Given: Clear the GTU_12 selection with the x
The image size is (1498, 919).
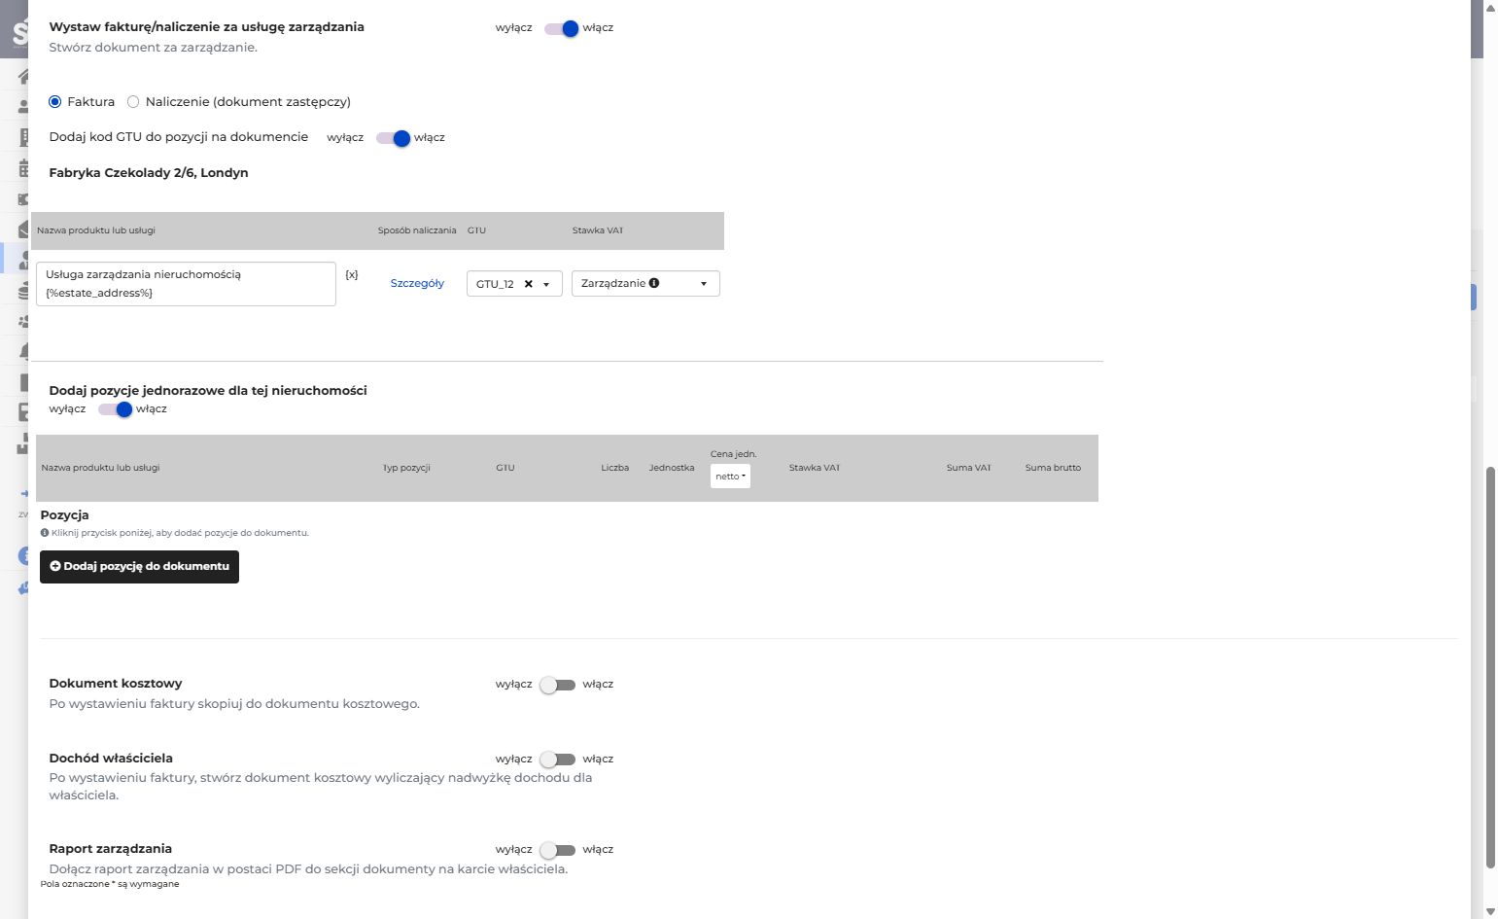Looking at the screenshot, I should click(x=529, y=284).
